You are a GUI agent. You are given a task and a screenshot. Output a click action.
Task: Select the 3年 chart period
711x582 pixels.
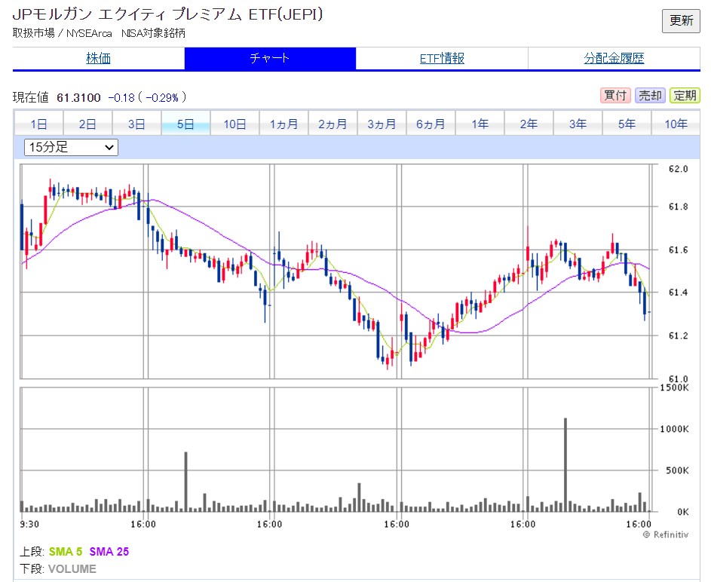[x=578, y=124]
